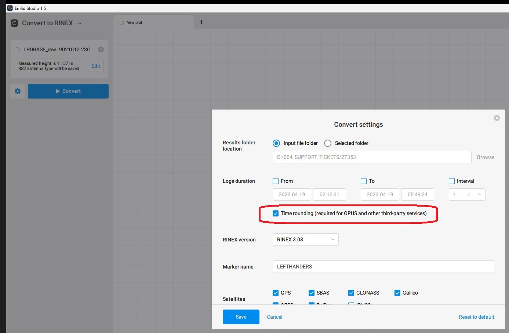Edit the measured antenna height
This screenshot has height=333, width=509.
click(x=96, y=66)
